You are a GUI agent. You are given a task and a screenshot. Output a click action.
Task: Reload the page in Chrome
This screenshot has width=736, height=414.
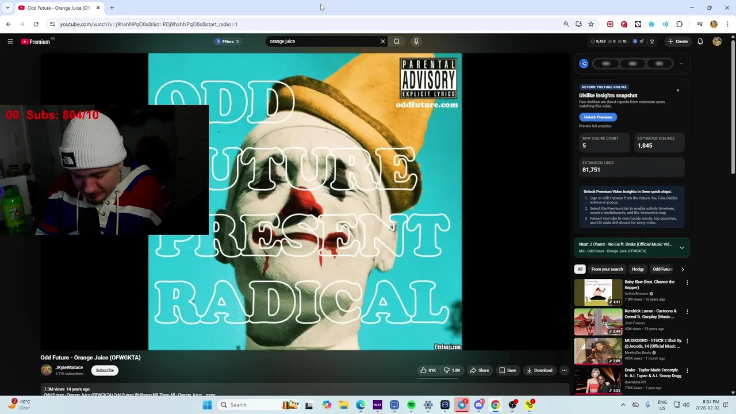click(36, 24)
